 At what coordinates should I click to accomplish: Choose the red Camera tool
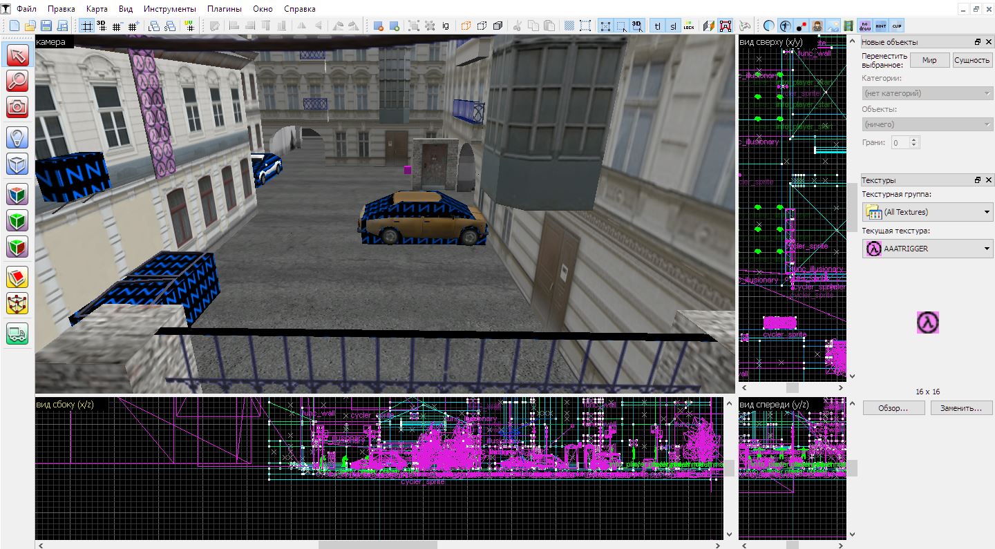tap(17, 106)
